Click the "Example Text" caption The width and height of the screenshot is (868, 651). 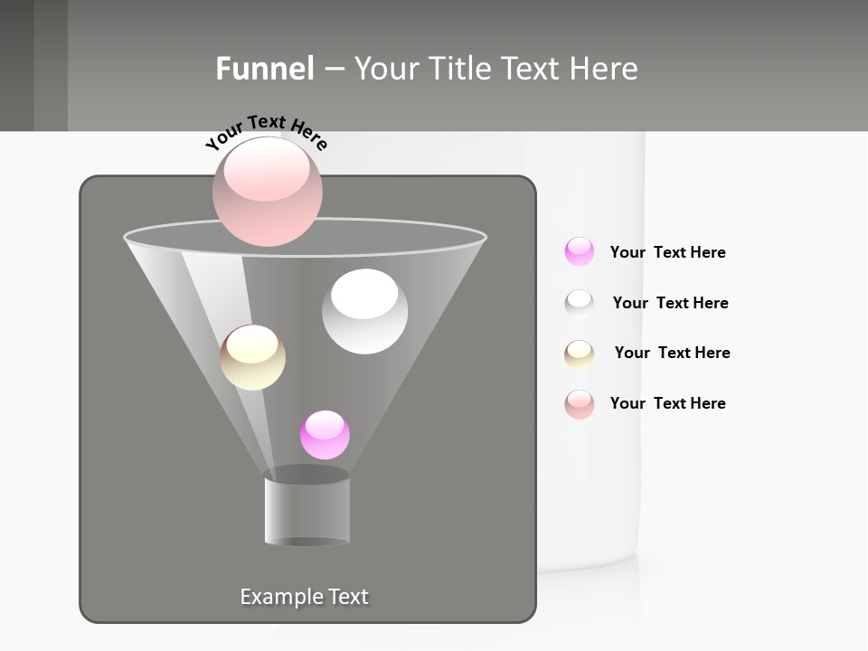(x=304, y=597)
